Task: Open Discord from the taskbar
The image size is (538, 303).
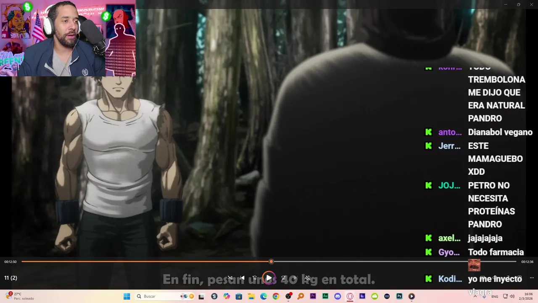Action: (x=338, y=296)
